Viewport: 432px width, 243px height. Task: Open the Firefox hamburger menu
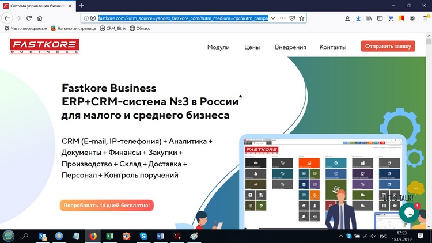[426, 18]
